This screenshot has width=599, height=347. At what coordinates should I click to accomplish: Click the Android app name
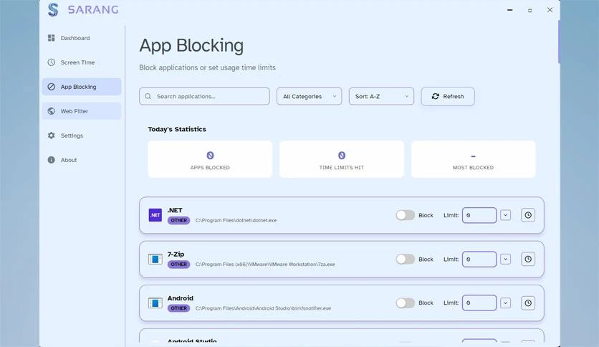(x=181, y=298)
